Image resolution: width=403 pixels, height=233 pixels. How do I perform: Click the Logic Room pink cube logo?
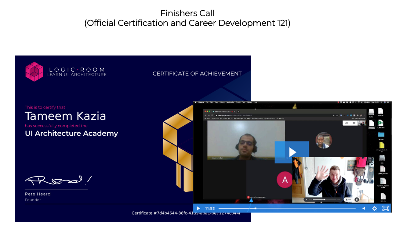[x=34, y=72]
